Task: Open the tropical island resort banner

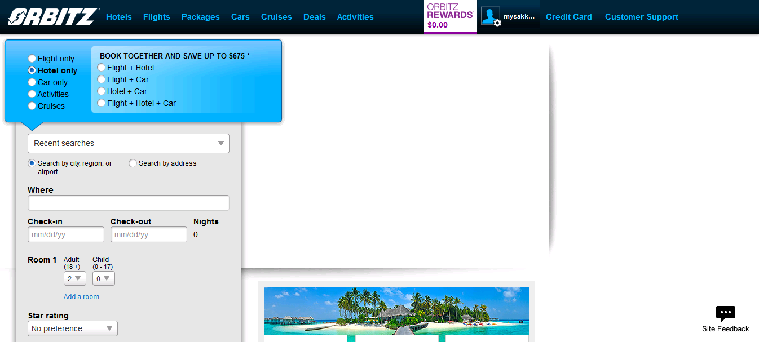Action: tap(396, 311)
